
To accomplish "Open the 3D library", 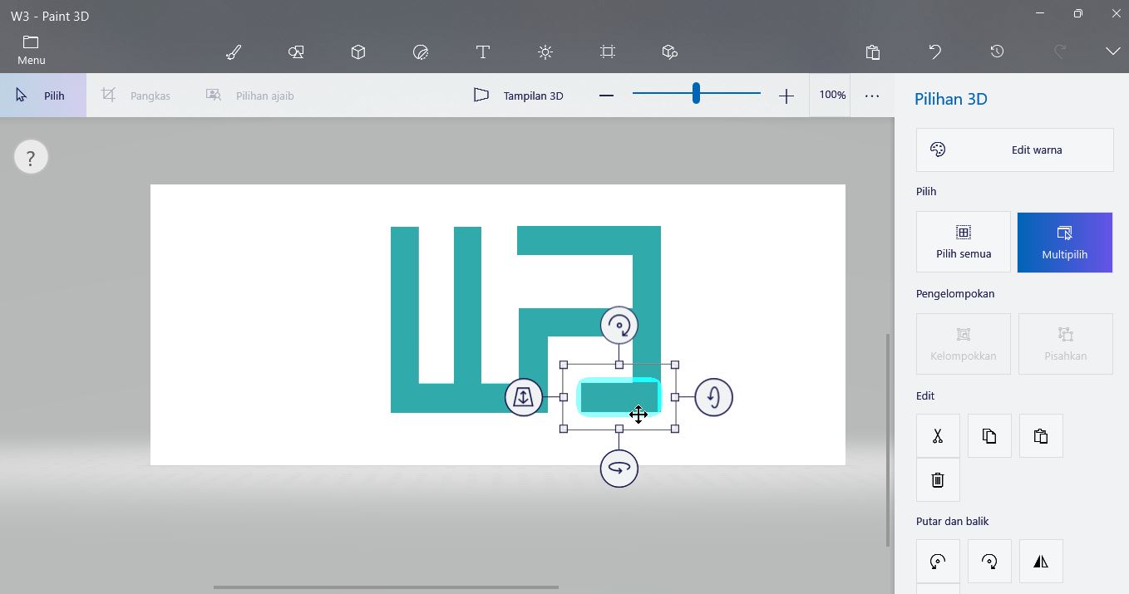I will click(669, 52).
